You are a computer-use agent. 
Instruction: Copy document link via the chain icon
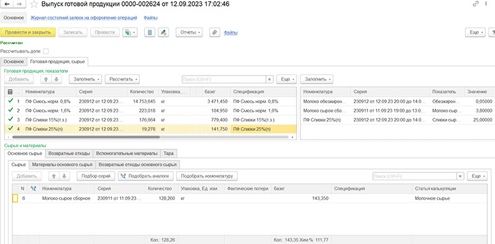pyautogui.click(x=476, y=4)
